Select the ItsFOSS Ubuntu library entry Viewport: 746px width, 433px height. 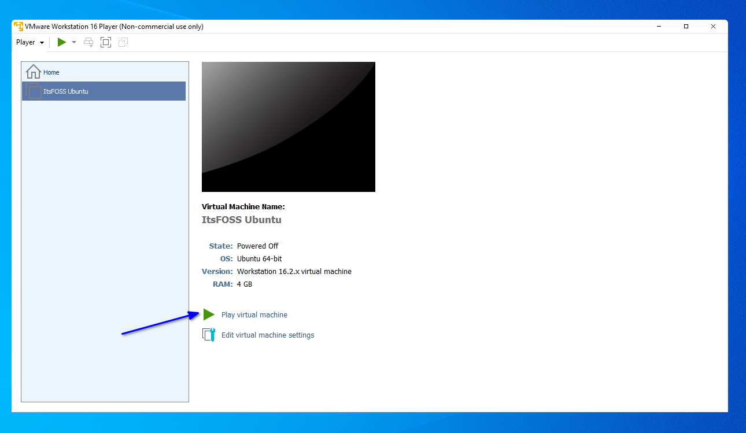[104, 91]
